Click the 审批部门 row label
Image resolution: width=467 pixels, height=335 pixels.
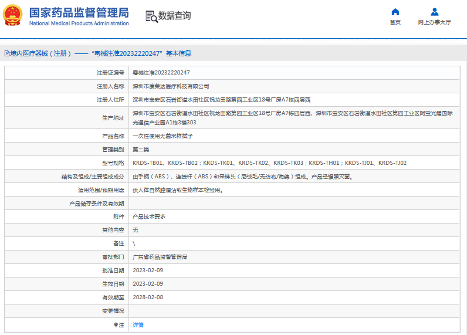pos(113,257)
